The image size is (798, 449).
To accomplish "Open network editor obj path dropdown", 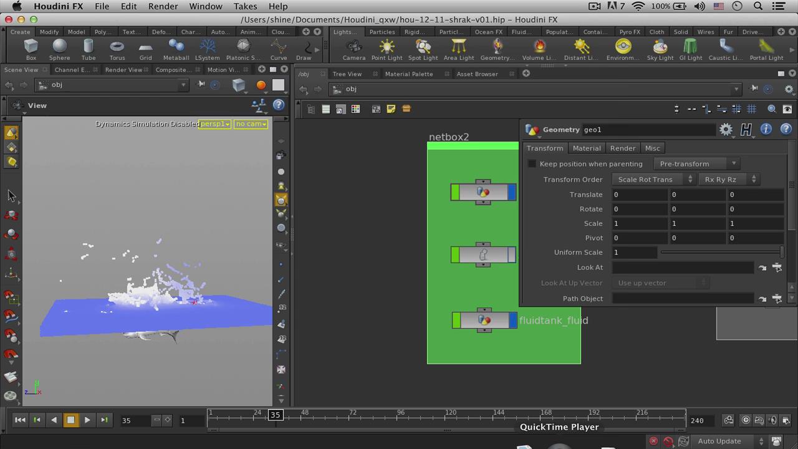I will [736, 89].
